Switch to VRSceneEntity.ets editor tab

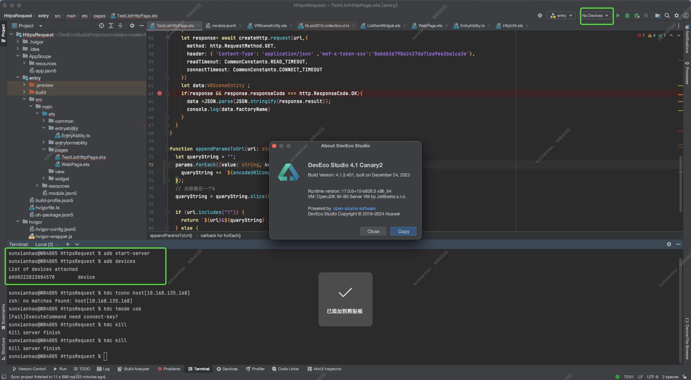[270, 26]
